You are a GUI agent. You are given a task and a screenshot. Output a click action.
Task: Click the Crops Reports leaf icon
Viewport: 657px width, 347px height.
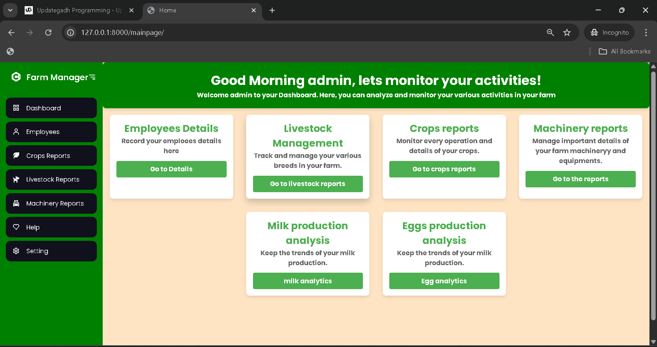tap(16, 156)
